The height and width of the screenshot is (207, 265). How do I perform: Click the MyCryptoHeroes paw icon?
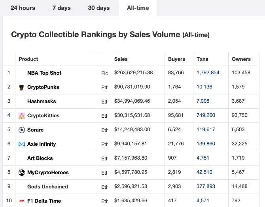(x=22, y=173)
